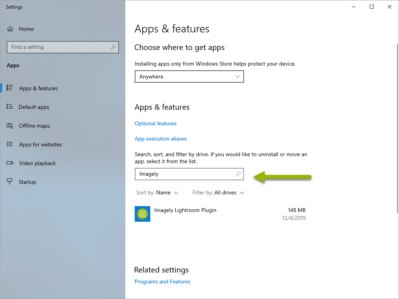399x299 pixels.
Task: Click the Video playback camera icon
Action: [x=10, y=163]
